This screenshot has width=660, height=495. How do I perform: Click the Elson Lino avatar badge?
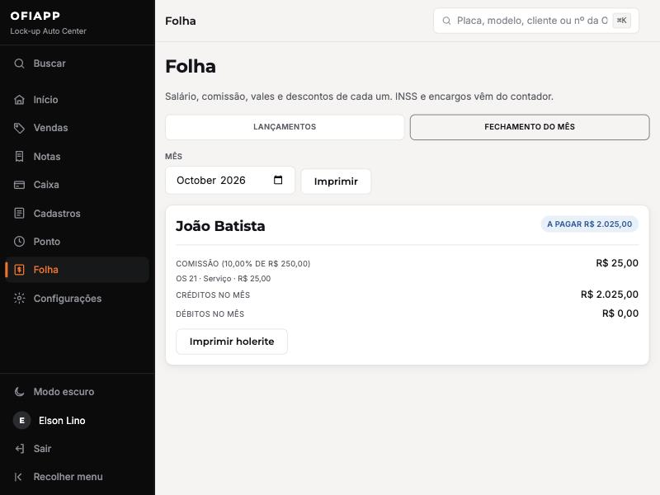click(x=22, y=421)
